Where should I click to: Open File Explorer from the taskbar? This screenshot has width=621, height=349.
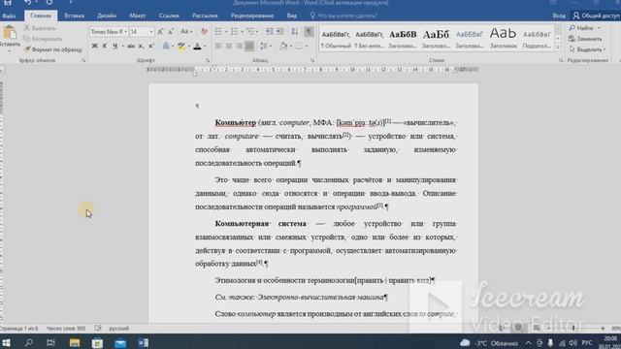click(x=75, y=342)
